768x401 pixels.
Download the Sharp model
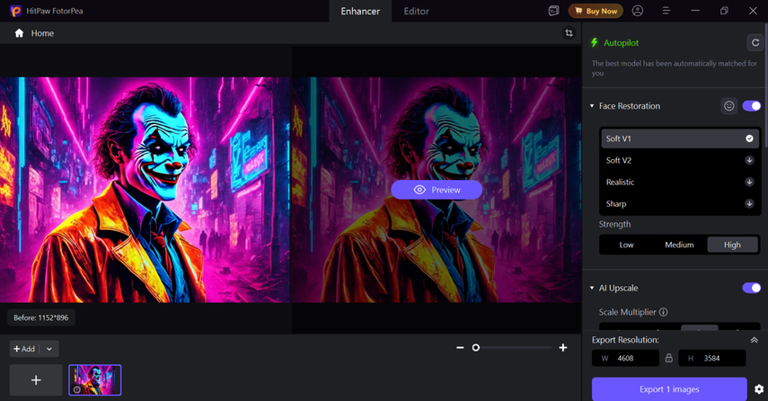click(749, 203)
